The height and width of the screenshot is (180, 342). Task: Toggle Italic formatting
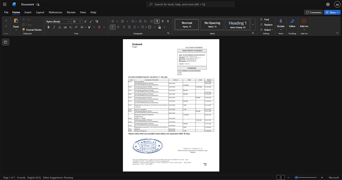point(54,27)
